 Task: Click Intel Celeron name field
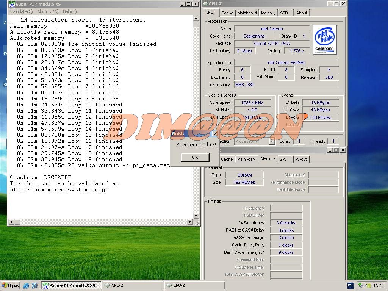(272, 29)
